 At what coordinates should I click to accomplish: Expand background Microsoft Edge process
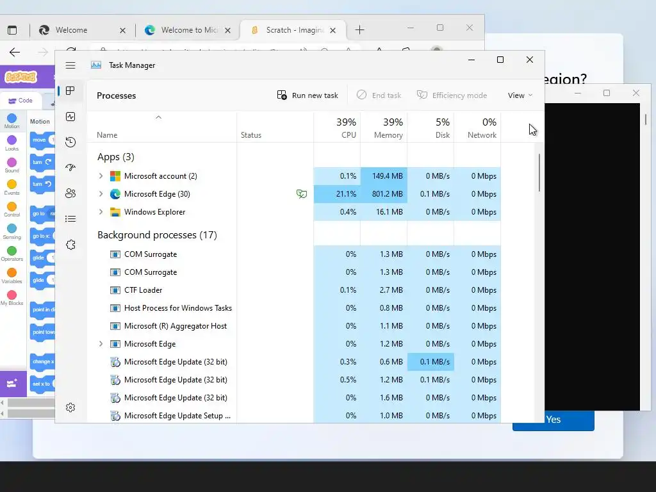click(x=101, y=344)
